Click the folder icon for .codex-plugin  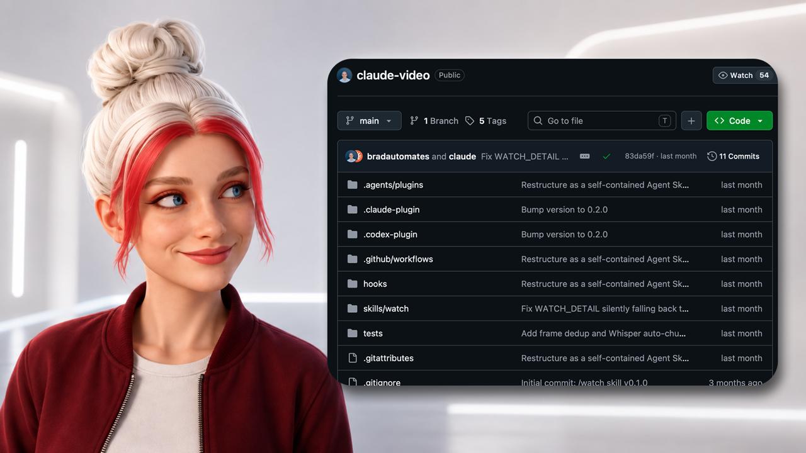(352, 234)
